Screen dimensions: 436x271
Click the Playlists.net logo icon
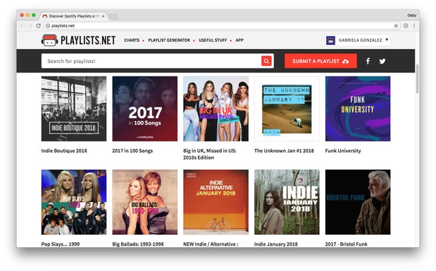pyautogui.click(x=50, y=40)
